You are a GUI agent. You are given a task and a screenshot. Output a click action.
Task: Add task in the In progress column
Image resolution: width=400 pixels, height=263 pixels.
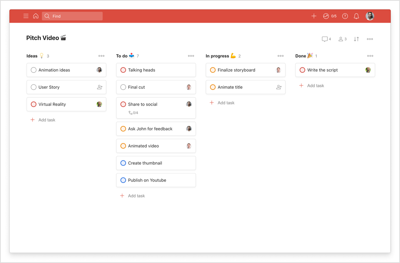pyautogui.click(x=222, y=102)
